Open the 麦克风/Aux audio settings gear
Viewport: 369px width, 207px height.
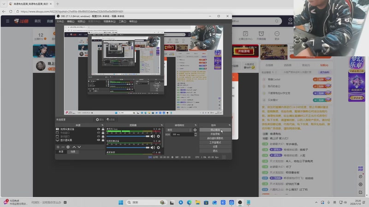(x=158, y=136)
